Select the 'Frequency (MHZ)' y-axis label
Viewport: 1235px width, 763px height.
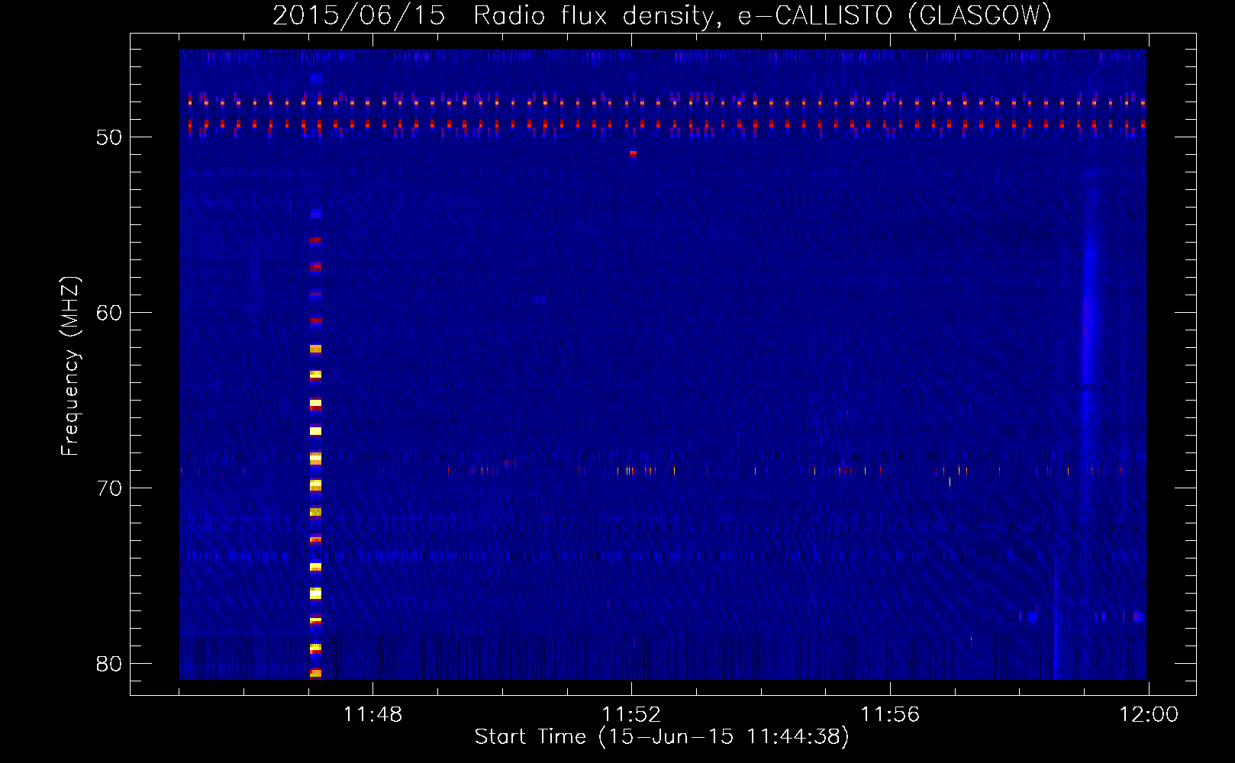coord(70,366)
